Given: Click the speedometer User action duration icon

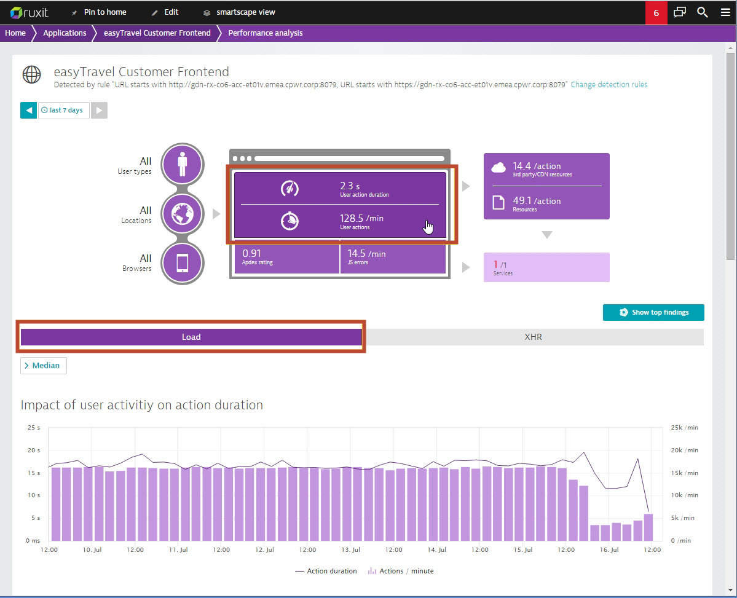Looking at the screenshot, I should (x=290, y=189).
